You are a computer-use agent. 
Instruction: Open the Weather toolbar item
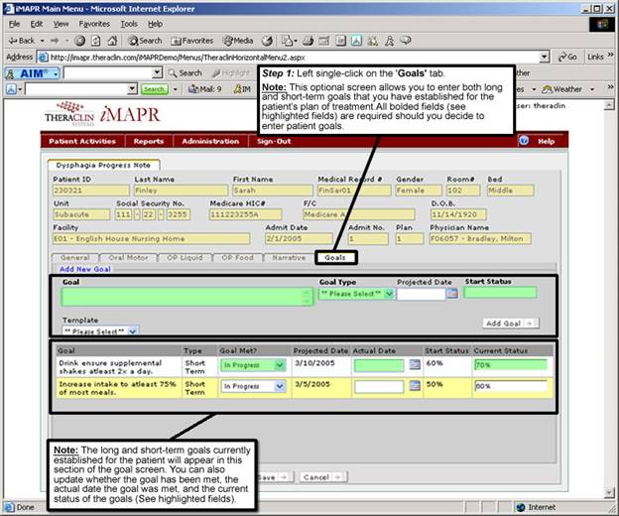(x=562, y=89)
